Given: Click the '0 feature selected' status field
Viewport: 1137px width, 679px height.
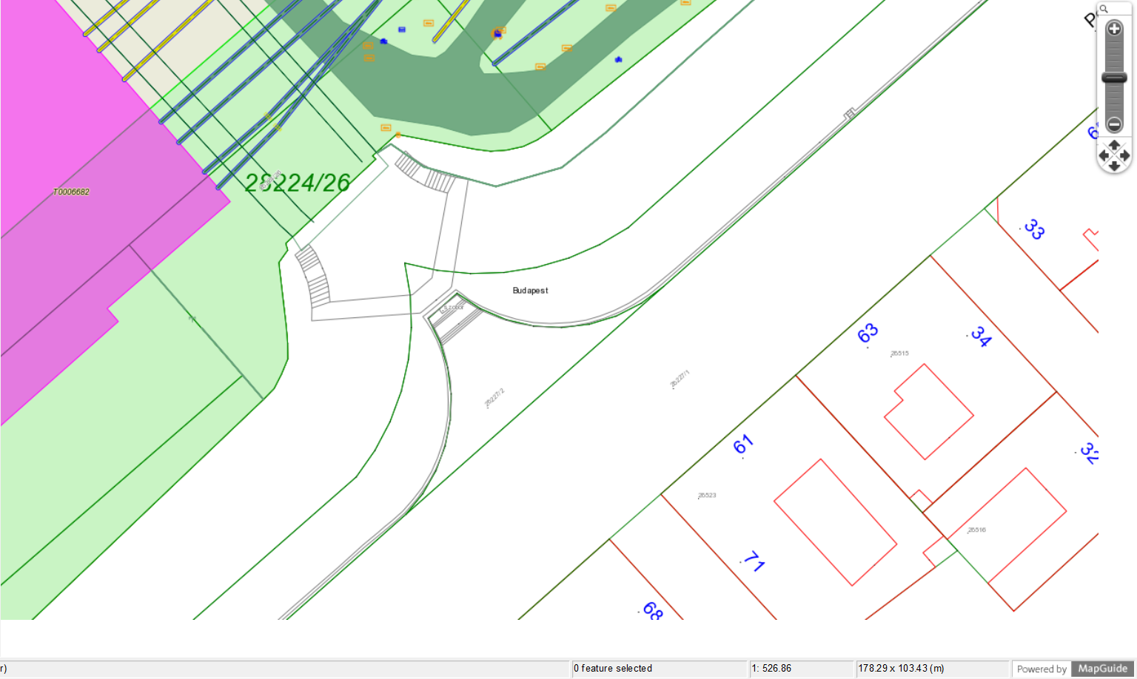Looking at the screenshot, I should tap(659, 669).
